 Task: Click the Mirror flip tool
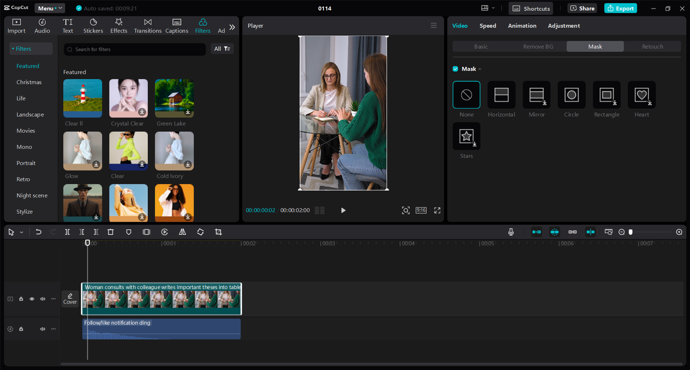[182, 232]
